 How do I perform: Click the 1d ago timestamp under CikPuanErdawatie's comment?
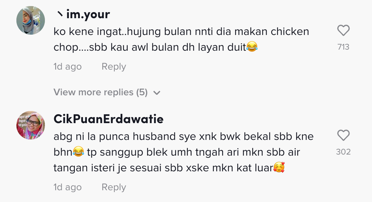(68, 187)
